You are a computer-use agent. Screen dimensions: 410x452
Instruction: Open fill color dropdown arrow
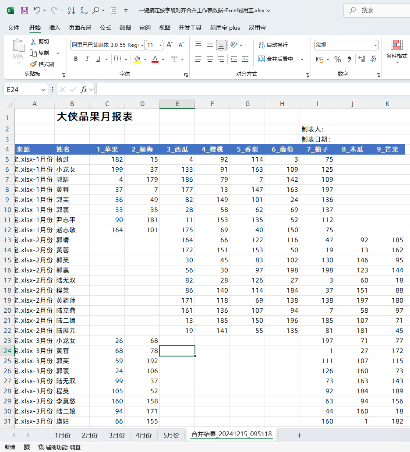[x=145, y=59]
